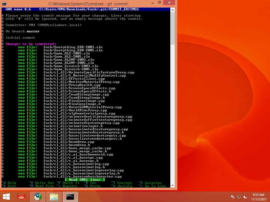The height and width of the screenshot is (202, 270).
Task: Click the 'Read 3091 lines' status message
Action: (x=85, y=180)
